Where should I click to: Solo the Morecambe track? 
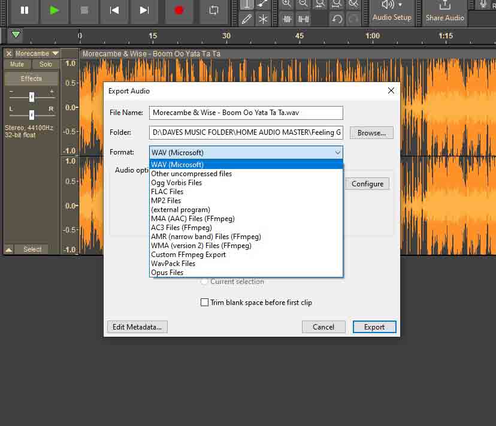click(x=46, y=64)
